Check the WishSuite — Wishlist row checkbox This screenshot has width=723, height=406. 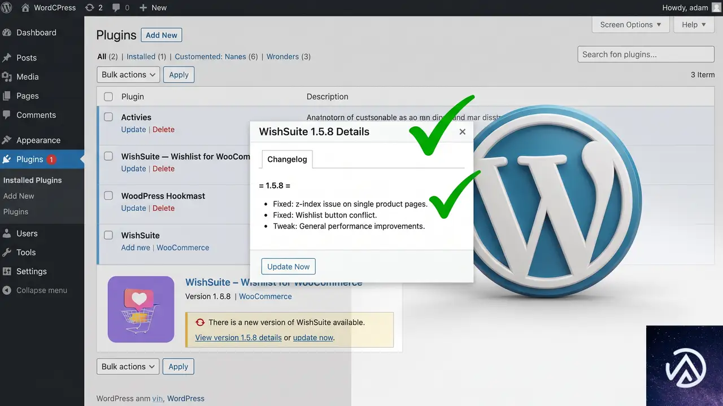pyautogui.click(x=108, y=156)
